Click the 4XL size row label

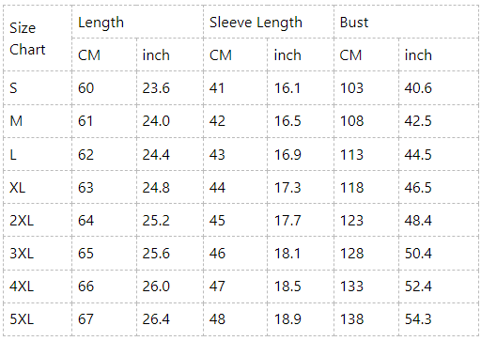pyautogui.click(x=38, y=287)
